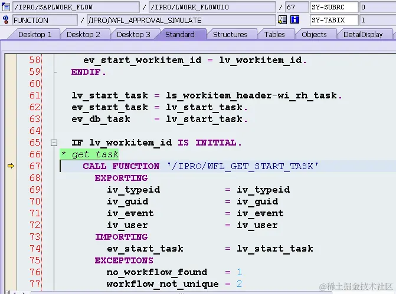Click lv_start_task on line 74
Image resolution: width=396 pixels, height=294 pixels.
(x=275, y=249)
